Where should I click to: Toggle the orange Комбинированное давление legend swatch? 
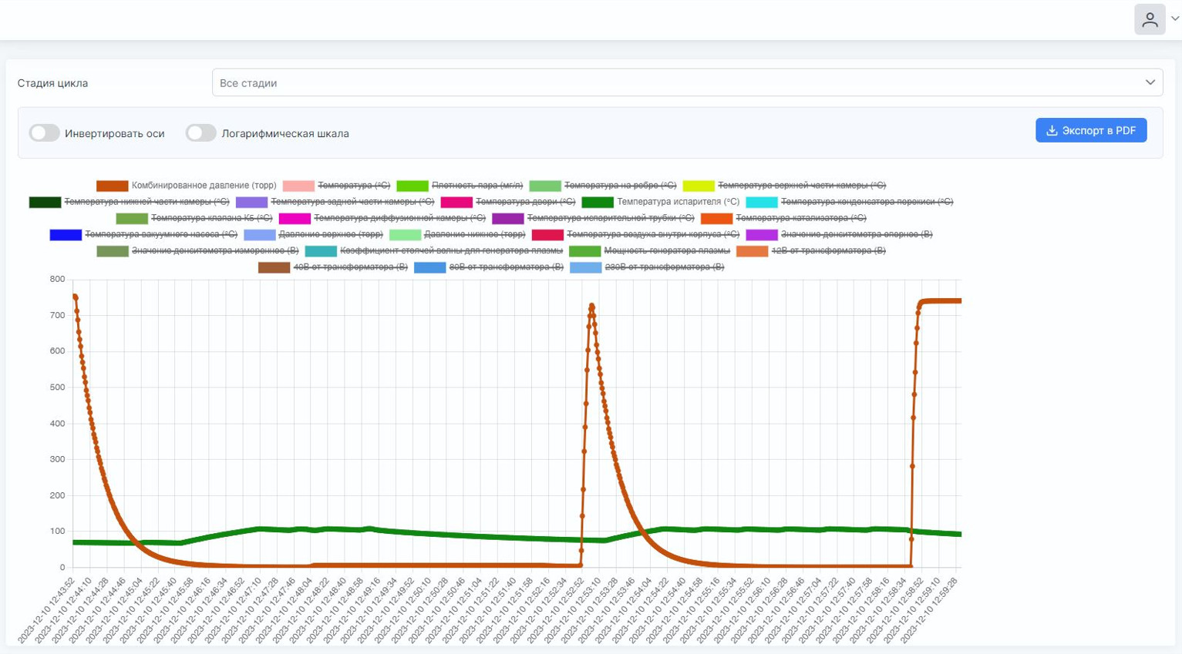(x=112, y=186)
